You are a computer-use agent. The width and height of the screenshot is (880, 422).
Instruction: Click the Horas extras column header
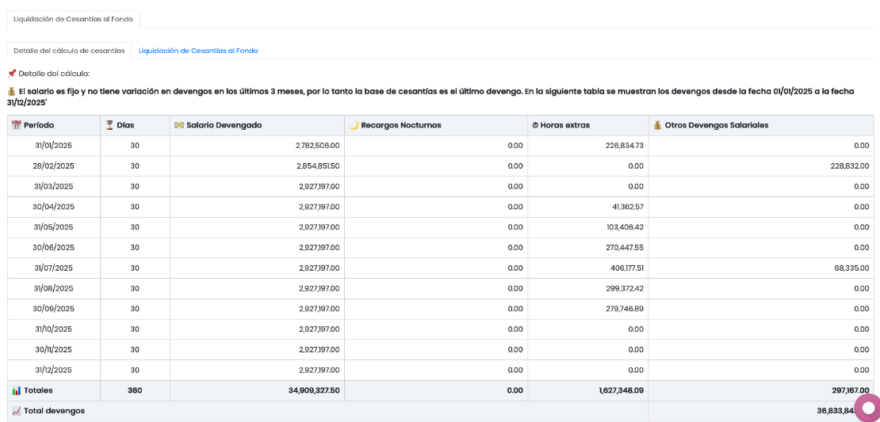[x=564, y=125]
